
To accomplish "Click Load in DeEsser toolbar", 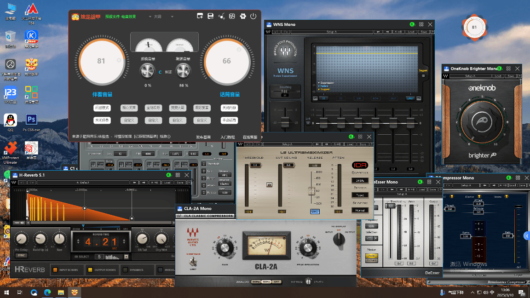I will (x=421, y=189).
